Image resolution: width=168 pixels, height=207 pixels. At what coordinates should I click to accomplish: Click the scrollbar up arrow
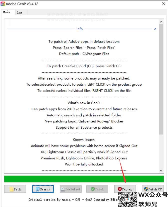[x=161, y=22]
